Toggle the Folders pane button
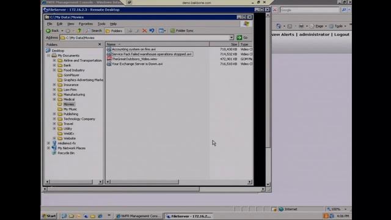 click(x=114, y=31)
